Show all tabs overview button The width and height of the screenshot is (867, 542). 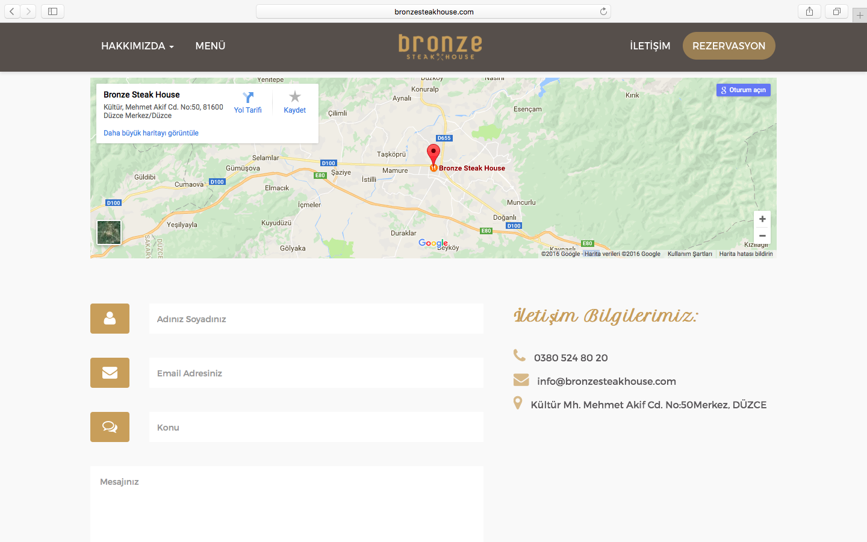pos(836,11)
